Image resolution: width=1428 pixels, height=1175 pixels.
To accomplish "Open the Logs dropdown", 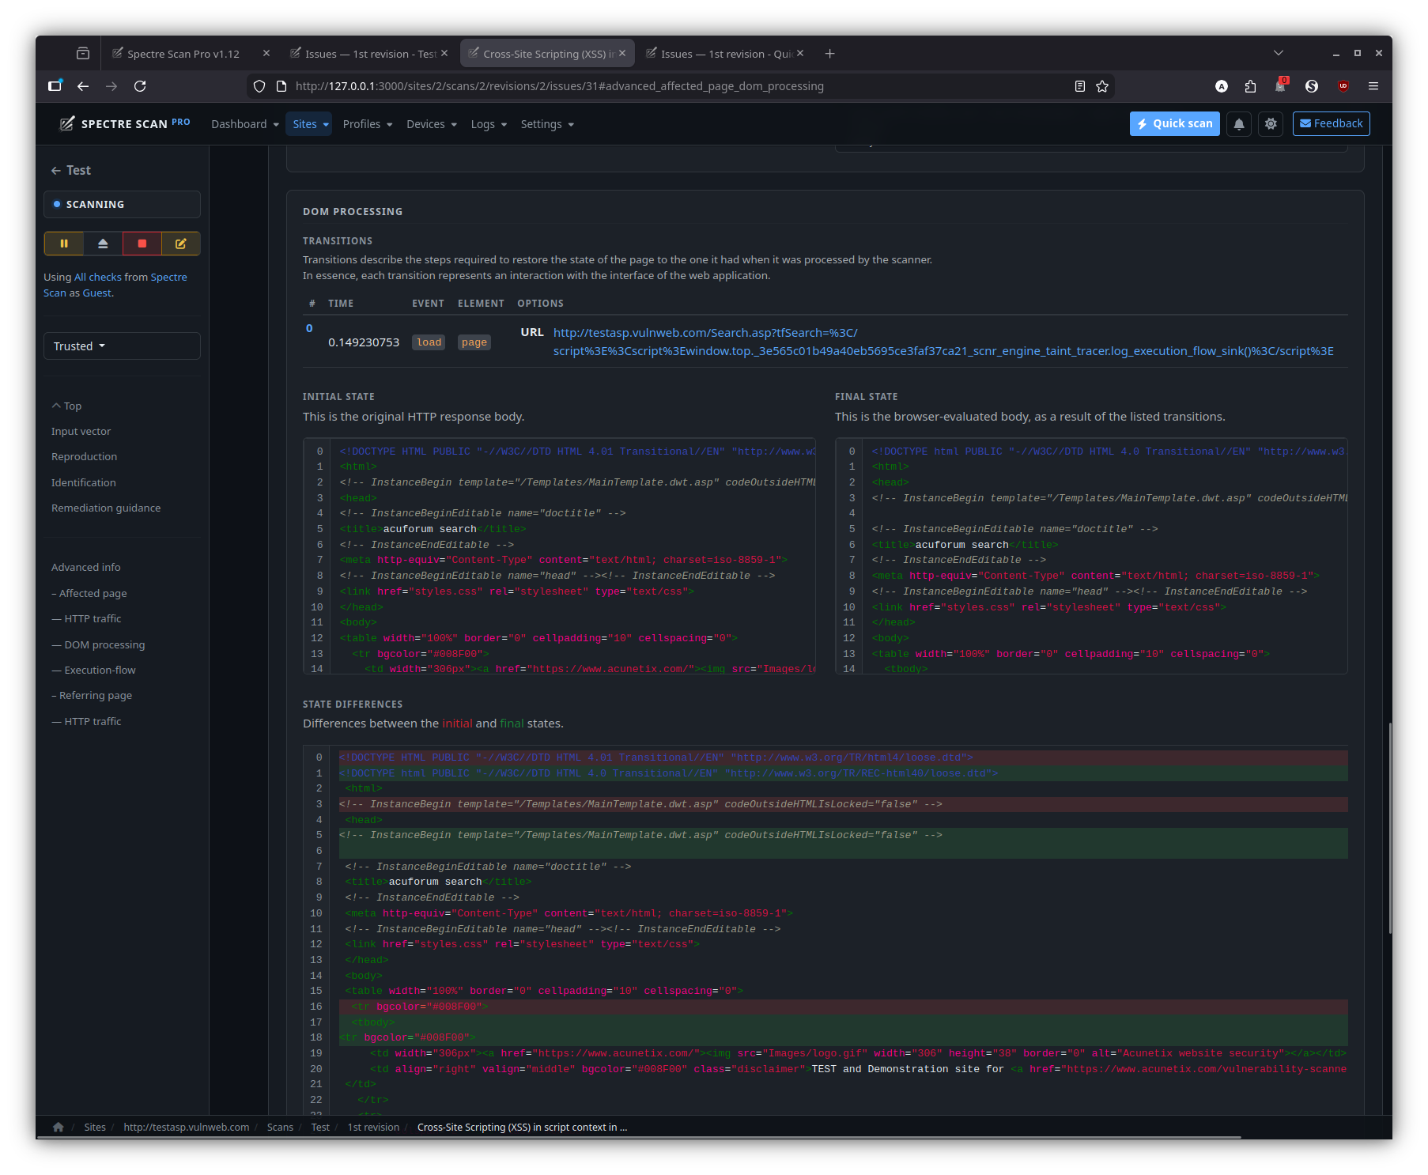I will coord(489,124).
